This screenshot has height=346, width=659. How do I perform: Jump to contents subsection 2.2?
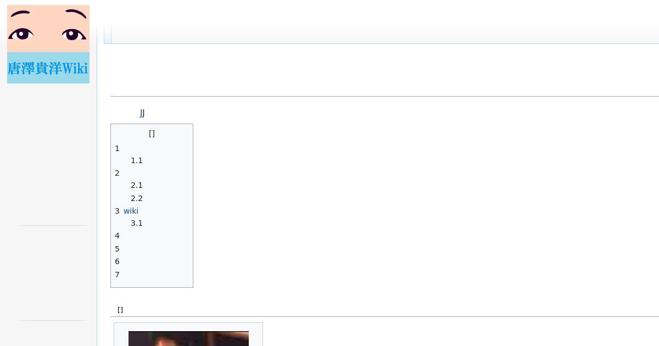point(137,198)
